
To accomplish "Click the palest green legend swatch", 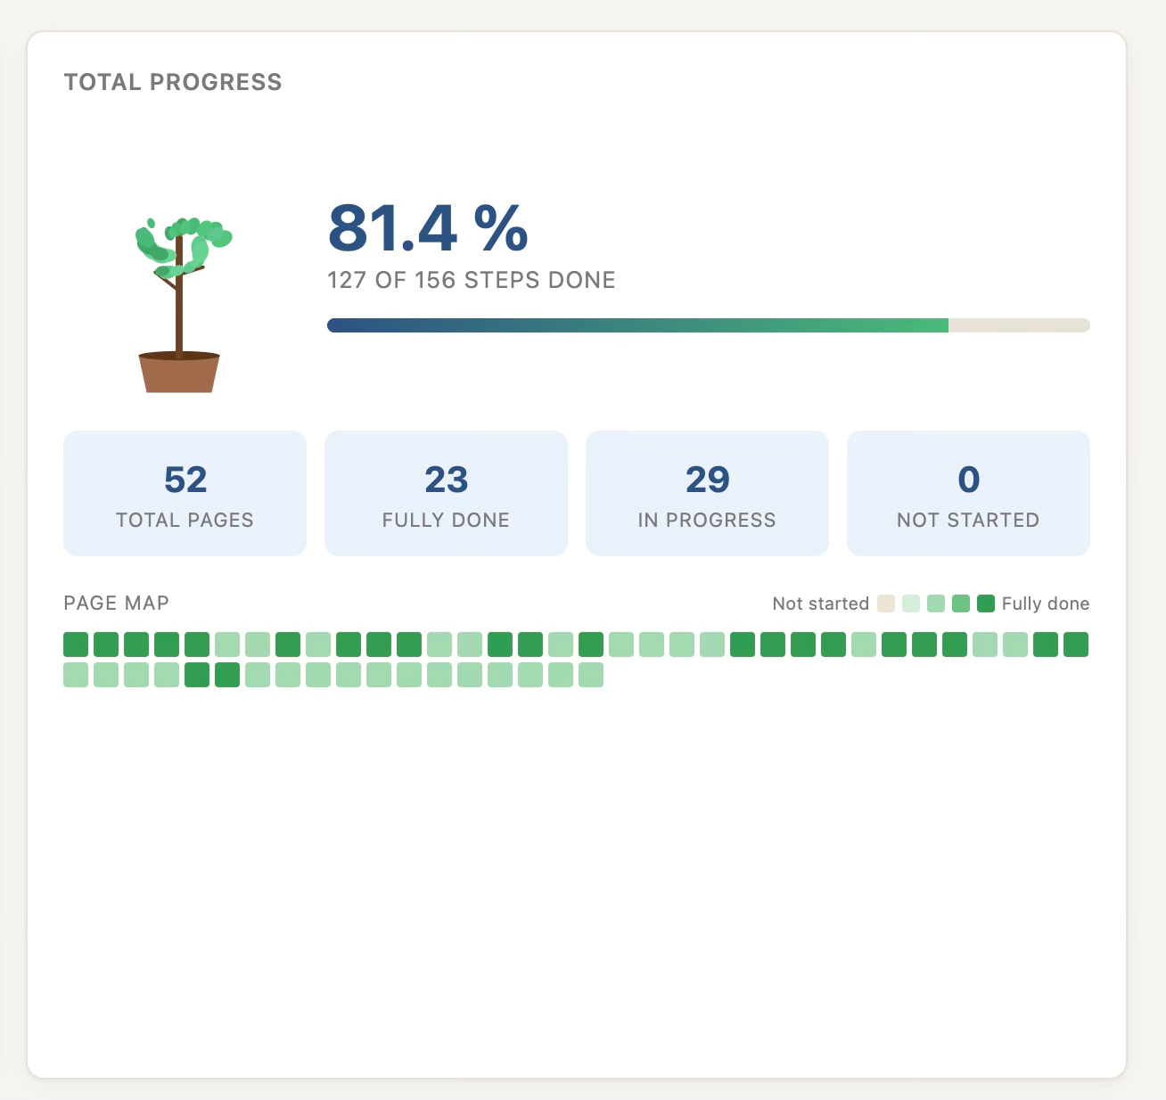I will (911, 603).
